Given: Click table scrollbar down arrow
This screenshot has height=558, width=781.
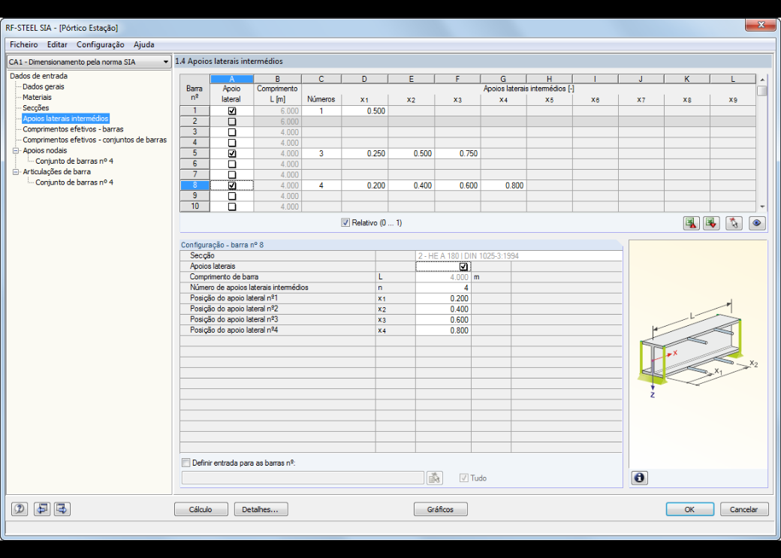Looking at the screenshot, I should [x=762, y=207].
